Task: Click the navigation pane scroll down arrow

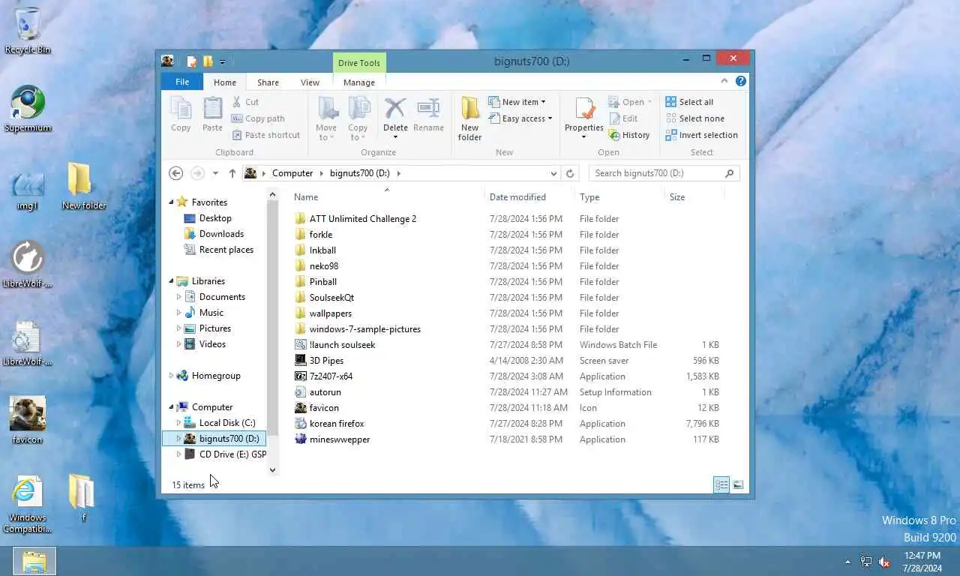Action: (x=273, y=470)
